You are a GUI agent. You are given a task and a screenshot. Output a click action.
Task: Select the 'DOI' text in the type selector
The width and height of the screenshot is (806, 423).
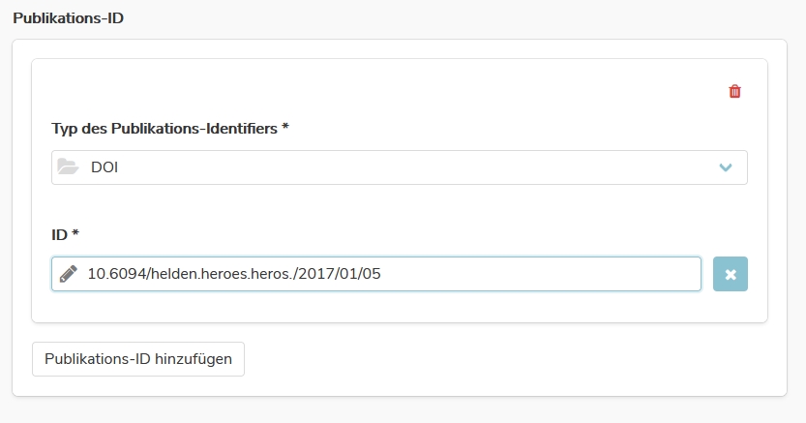104,167
